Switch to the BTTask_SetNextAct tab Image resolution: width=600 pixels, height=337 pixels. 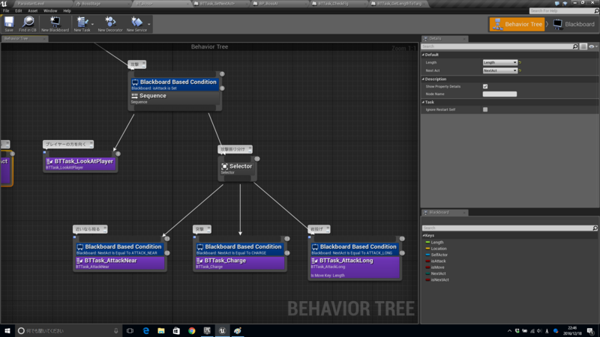(x=218, y=4)
